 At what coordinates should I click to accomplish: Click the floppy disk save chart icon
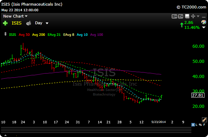coord(187,16)
